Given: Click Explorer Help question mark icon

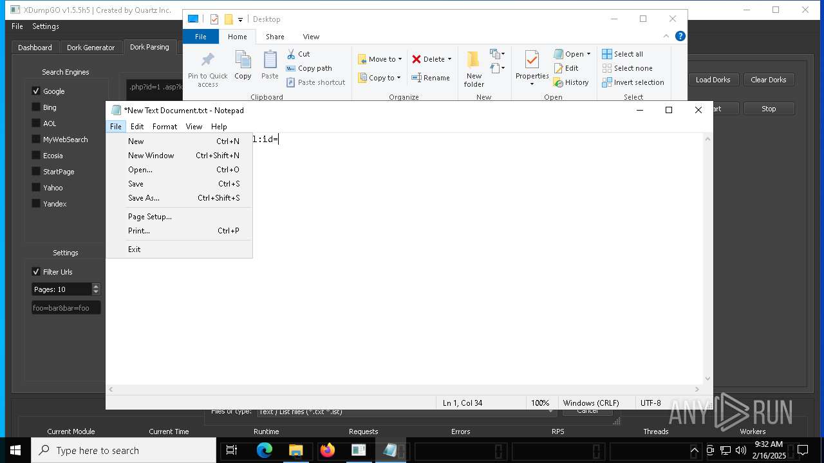Looking at the screenshot, I should [680, 36].
